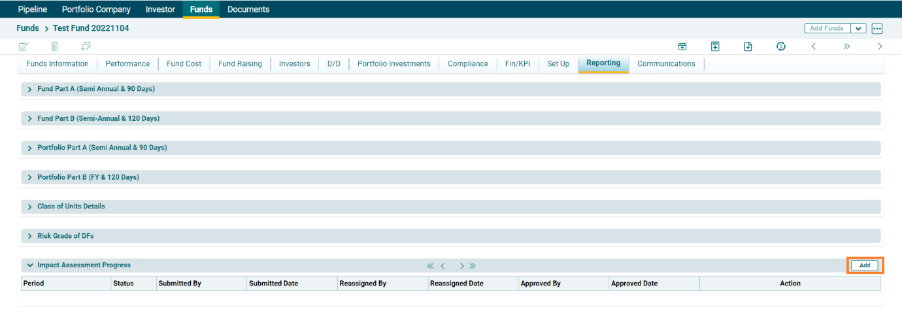Go to the previous fund record arrow
Viewport: 902px width, 313px height.
(x=813, y=46)
